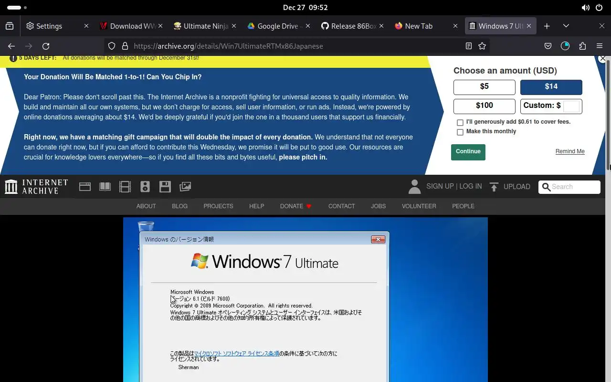611x382 pixels.
Task: Click the Remind Me link
Action: [x=570, y=151]
